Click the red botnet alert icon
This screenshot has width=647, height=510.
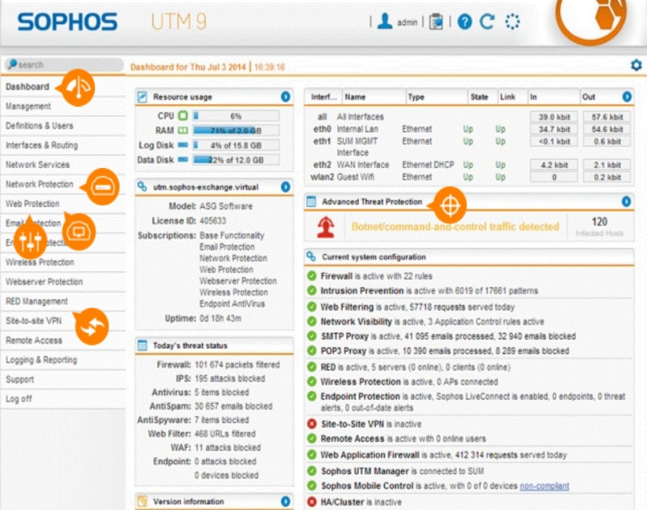[x=326, y=227]
